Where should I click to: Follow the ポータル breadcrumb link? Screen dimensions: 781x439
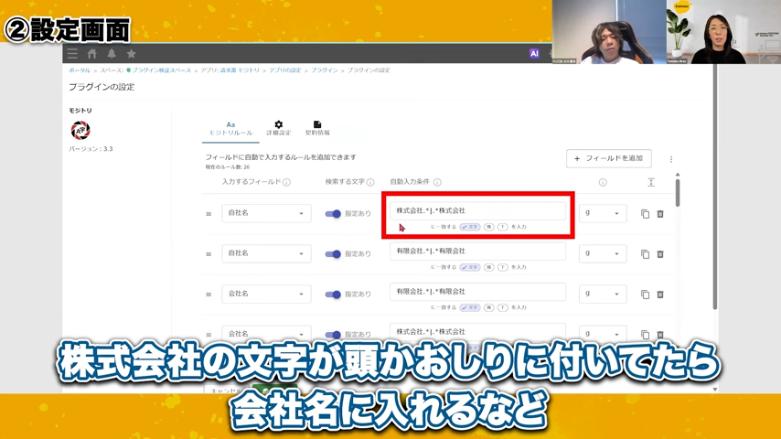(80, 70)
